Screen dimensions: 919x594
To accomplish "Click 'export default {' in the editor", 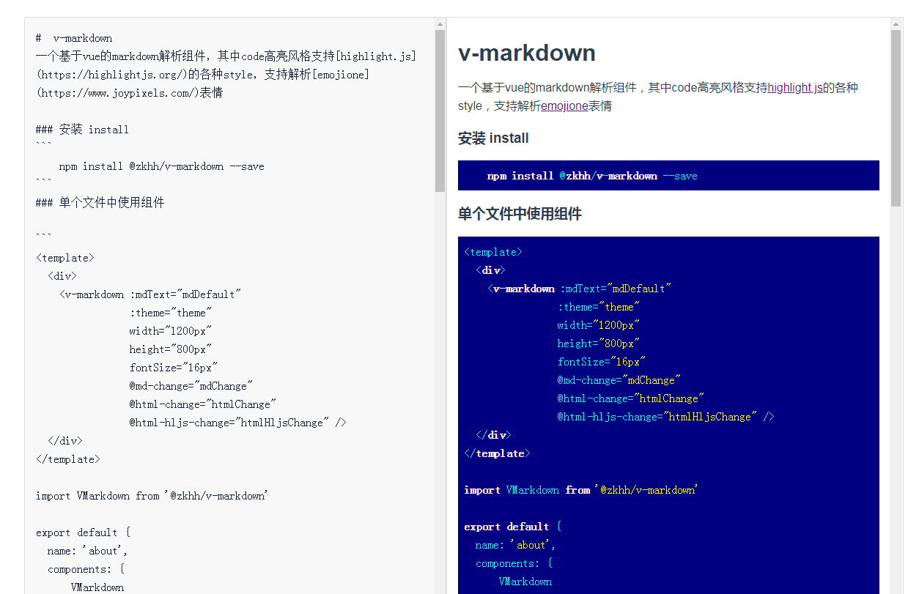I will pyautogui.click(x=83, y=532).
